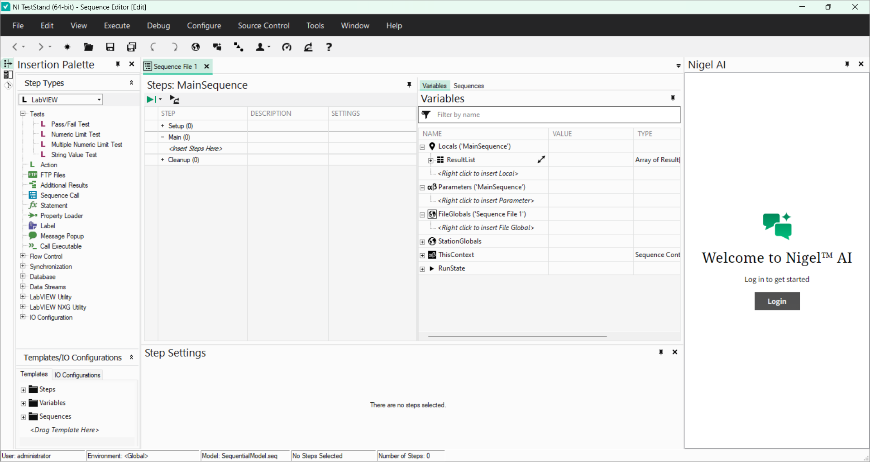870x462 pixels.
Task: Save the sequence file with the floppy icon
Action: point(110,47)
